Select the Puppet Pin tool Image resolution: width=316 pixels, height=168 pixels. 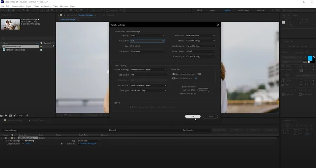[81, 10]
